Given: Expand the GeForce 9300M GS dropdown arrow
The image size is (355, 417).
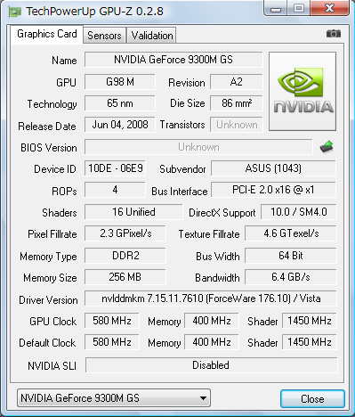Looking at the screenshot, I should click(203, 398).
